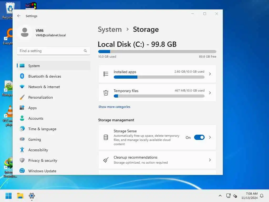Click the 10.0 GB used label
269x202 pixels.
pyautogui.click(x=107, y=57)
